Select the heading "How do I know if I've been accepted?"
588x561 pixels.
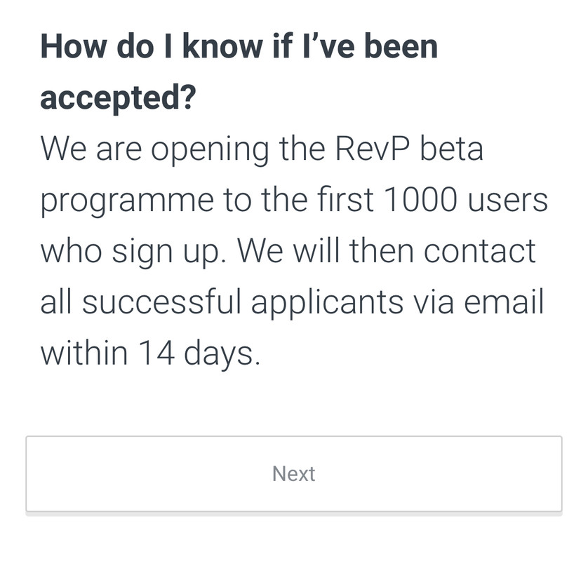tap(239, 72)
